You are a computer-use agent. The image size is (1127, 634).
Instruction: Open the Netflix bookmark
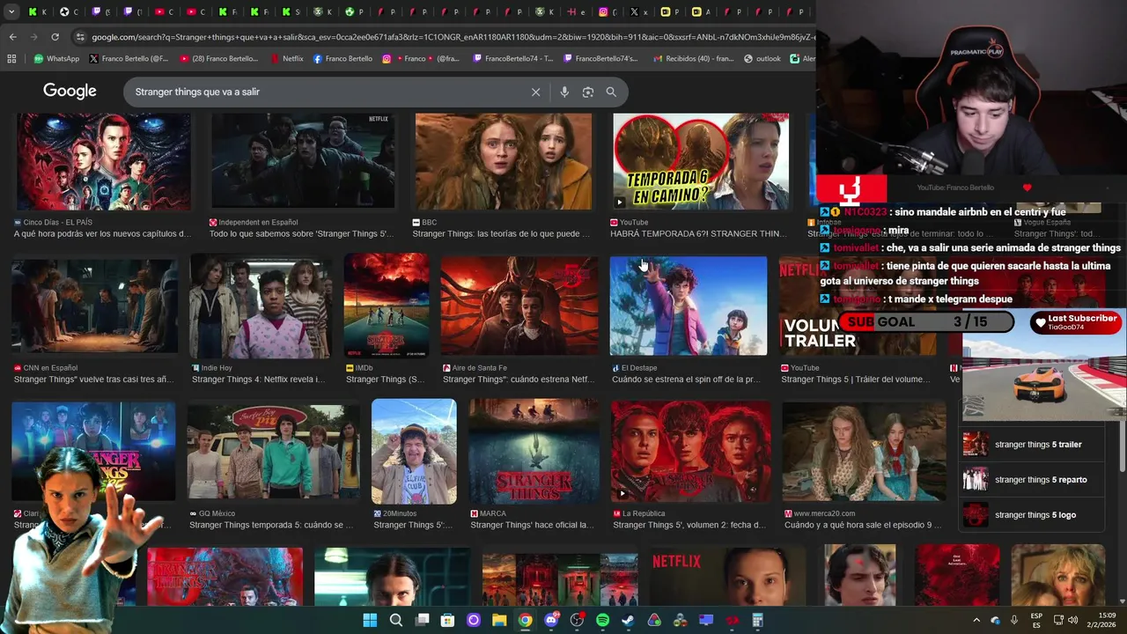tap(286, 59)
